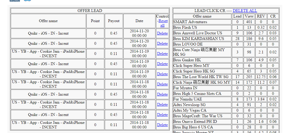306x133 pixels.
Task: Click view count 91 for Adtri Newsloop SG
Action: click(249, 105)
